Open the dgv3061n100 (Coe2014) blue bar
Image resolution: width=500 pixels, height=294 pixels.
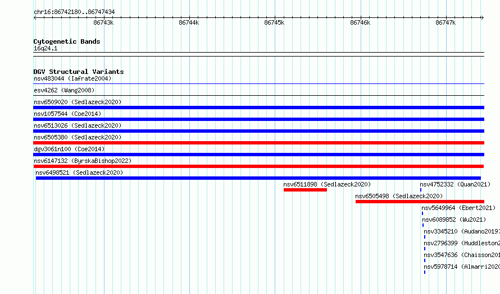[x=258, y=155]
